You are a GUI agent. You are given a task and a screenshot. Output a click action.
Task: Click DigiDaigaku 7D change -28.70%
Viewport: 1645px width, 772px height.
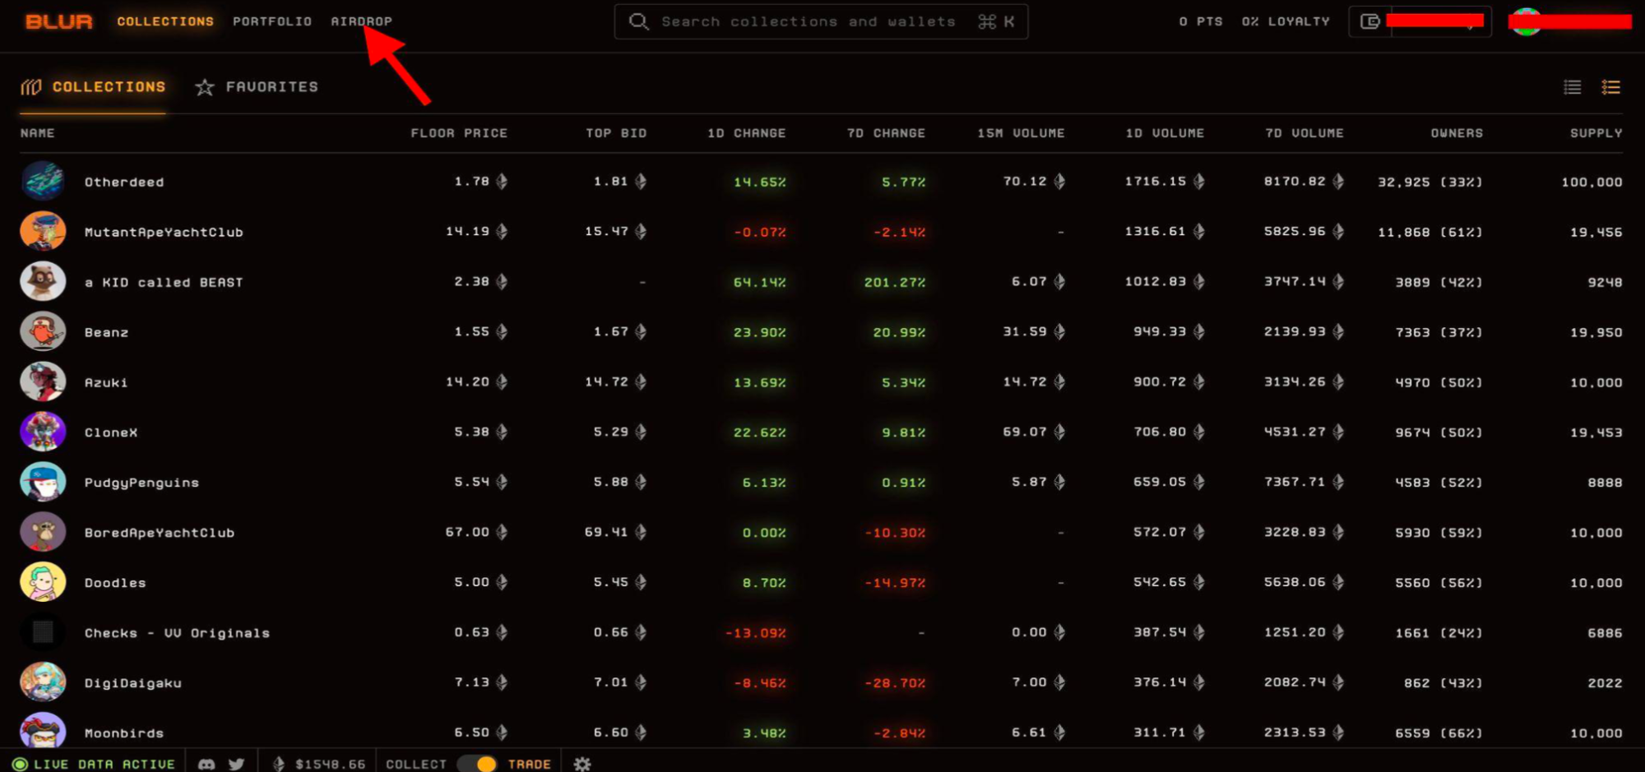tap(895, 683)
